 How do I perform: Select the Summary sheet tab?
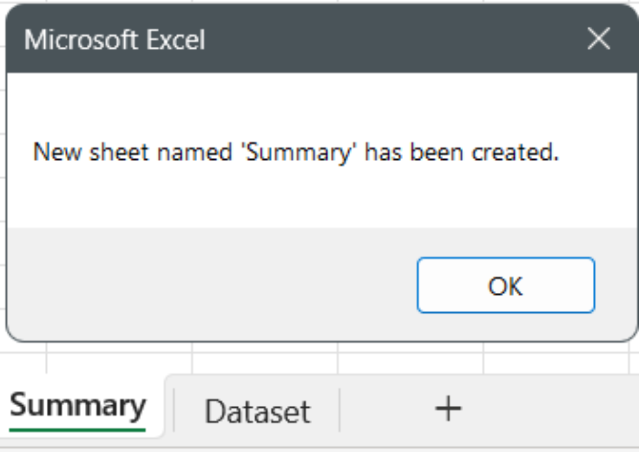77,408
